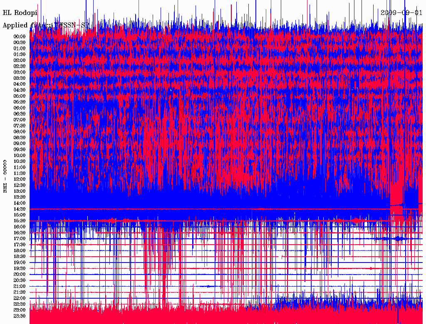Select the 18:30 time label
The height and width of the screenshot is (324, 426).
(20, 257)
